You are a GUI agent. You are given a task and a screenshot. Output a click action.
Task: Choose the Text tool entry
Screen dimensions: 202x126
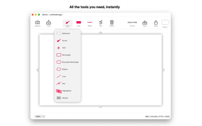click(68, 48)
